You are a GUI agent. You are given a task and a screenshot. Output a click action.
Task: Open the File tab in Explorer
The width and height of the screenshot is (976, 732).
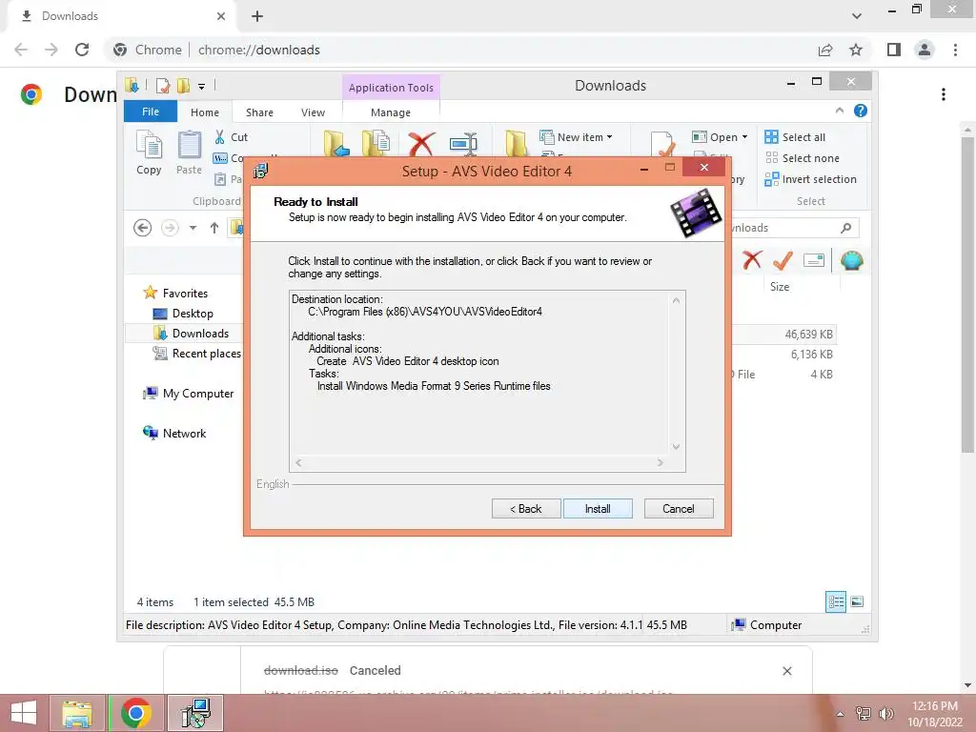(x=151, y=112)
